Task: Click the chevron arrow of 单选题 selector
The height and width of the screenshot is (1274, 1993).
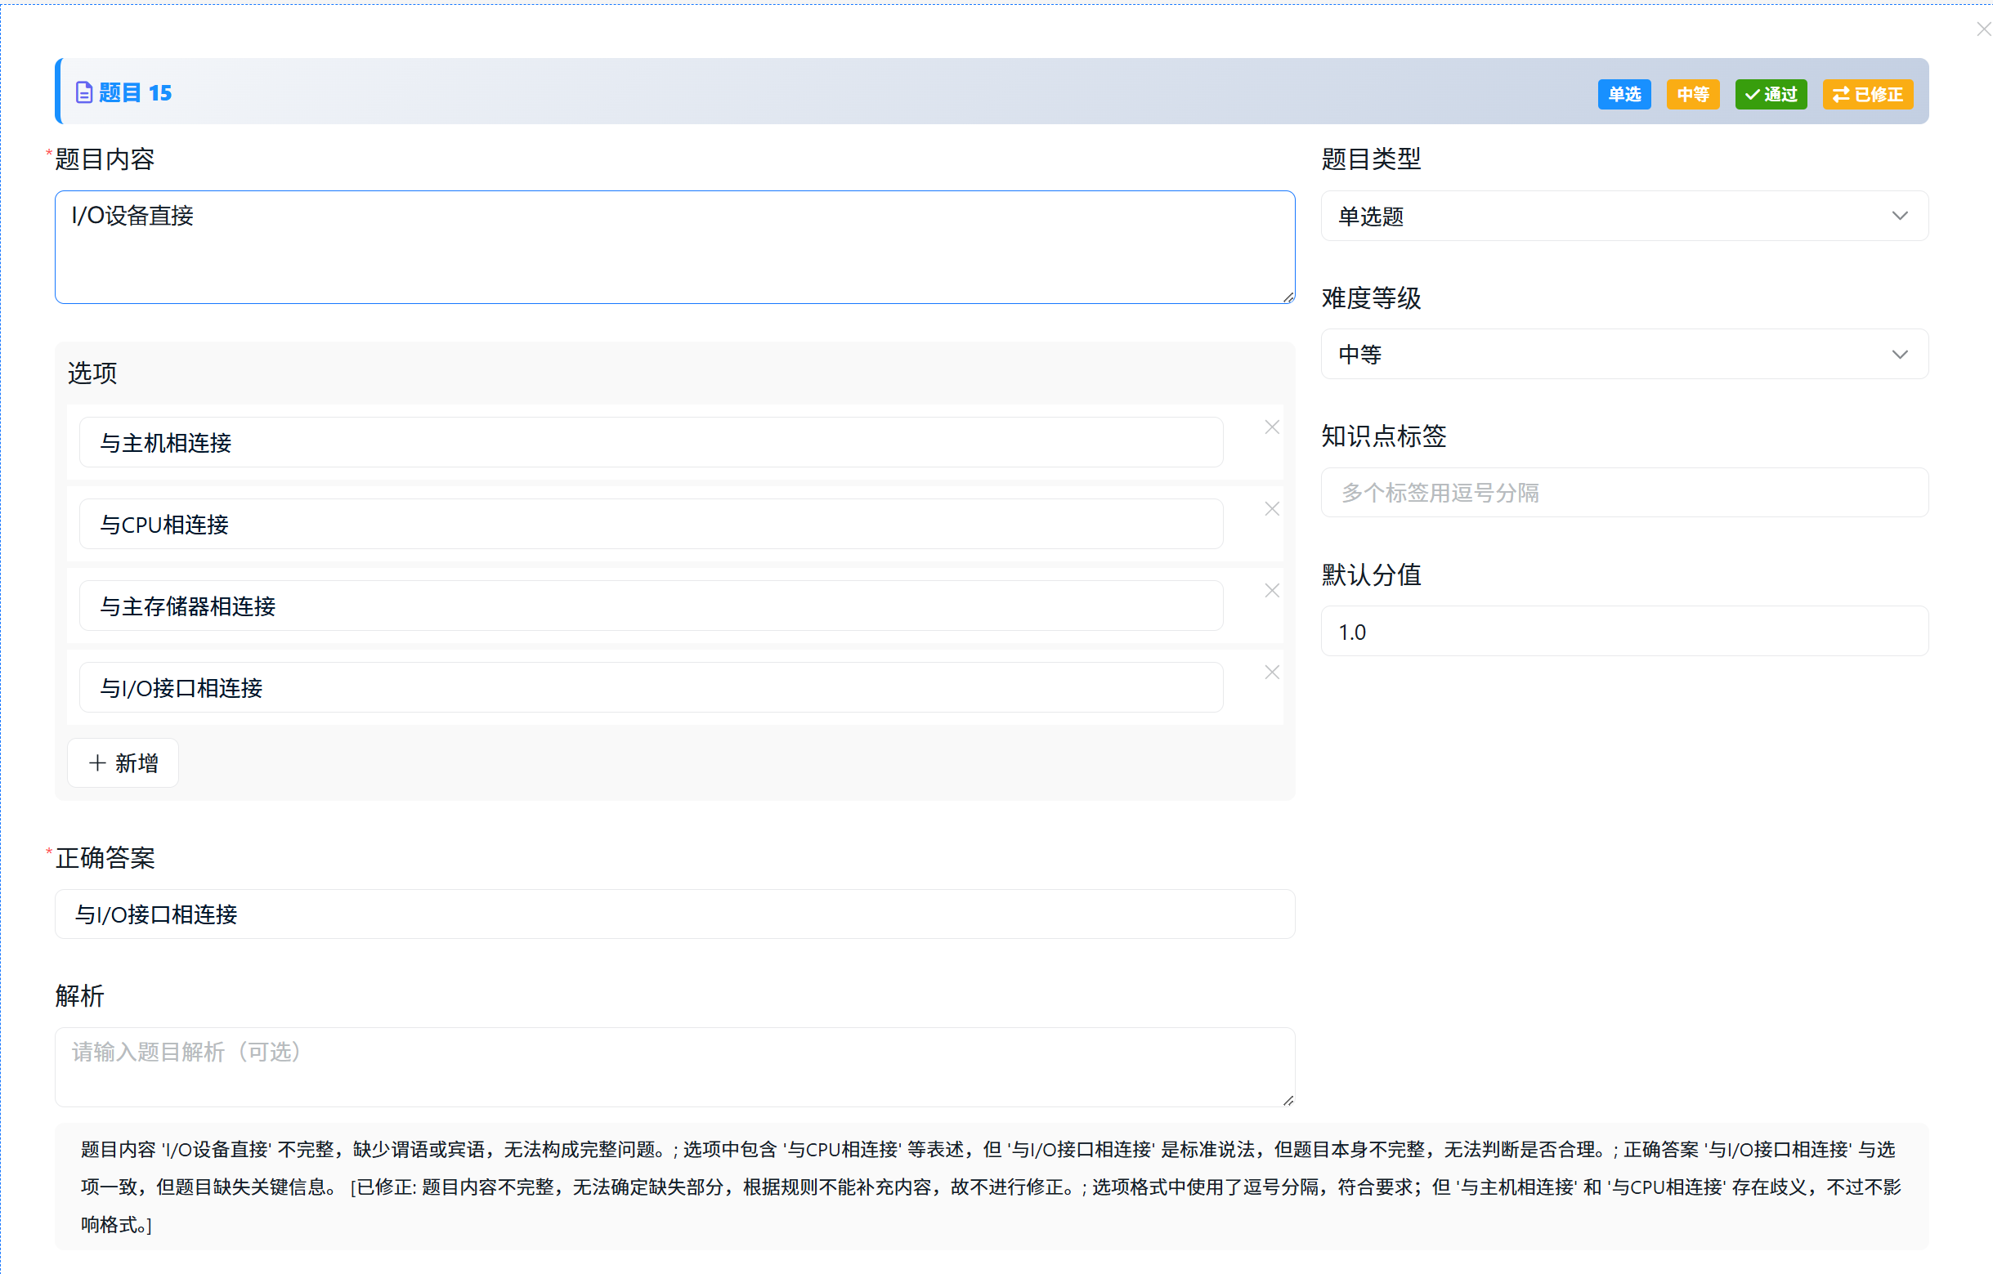Action: tap(1900, 217)
